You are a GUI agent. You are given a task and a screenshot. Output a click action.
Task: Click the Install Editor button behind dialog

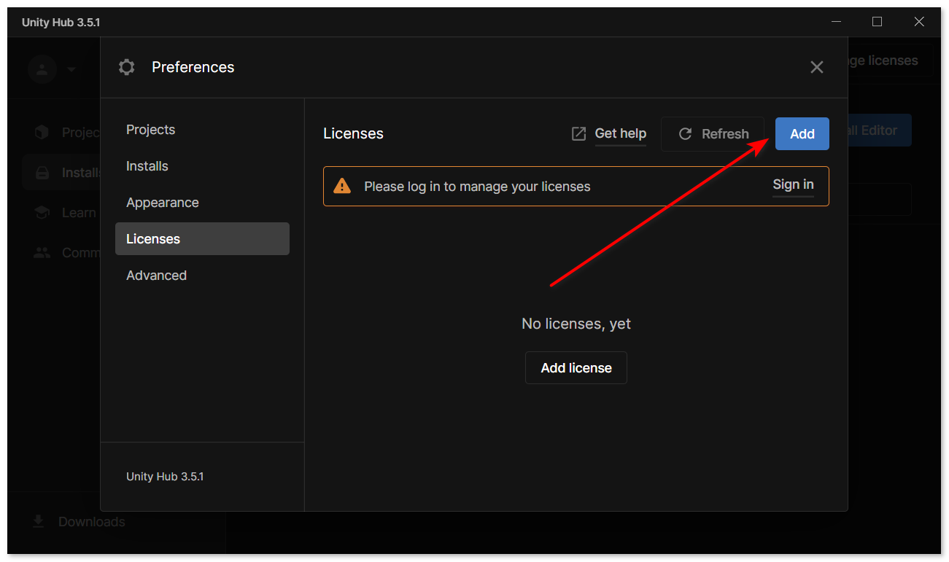click(x=880, y=130)
